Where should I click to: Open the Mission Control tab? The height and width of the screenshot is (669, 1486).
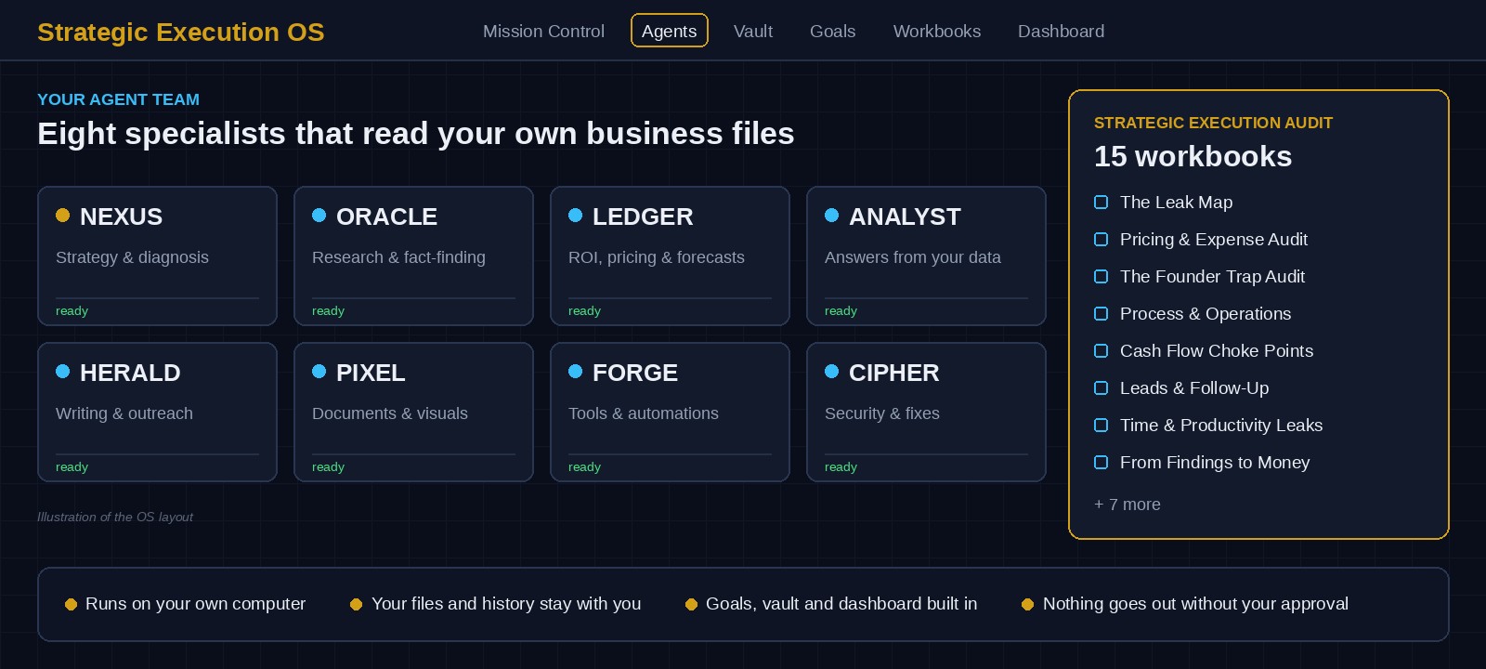[x=543, y=31]
